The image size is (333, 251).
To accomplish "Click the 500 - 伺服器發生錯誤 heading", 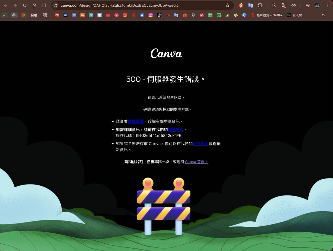I will click(166, 79).
